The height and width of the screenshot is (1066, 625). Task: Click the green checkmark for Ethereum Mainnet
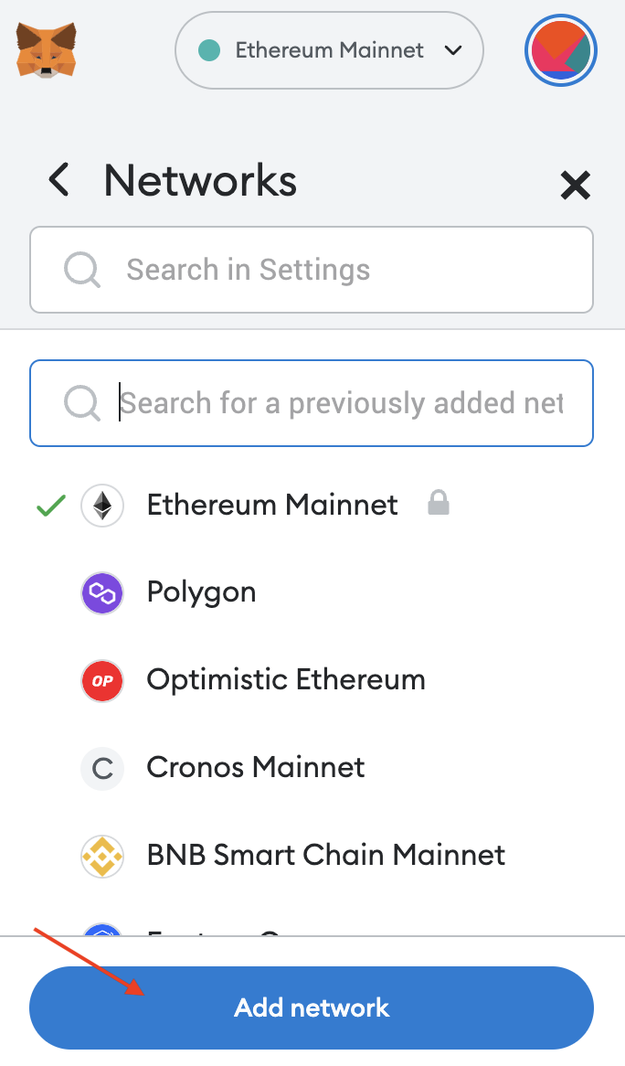coord(50,506)
